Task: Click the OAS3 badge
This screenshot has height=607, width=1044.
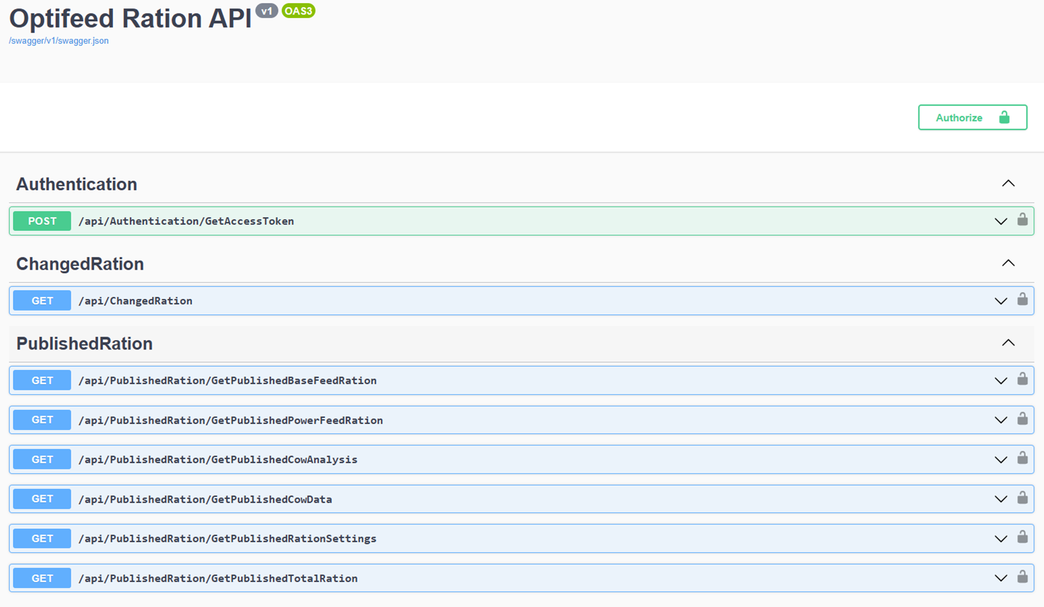Action: (298, 11)
